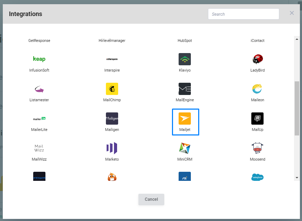Open the Klaviyo integration icon
Image resolution: width=302 pixels, height=221 pixels.
click(185, 59)
